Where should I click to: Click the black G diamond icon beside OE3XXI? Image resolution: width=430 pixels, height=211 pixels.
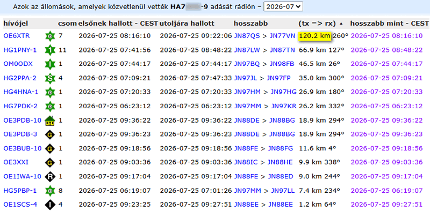[x=50, y=162]
